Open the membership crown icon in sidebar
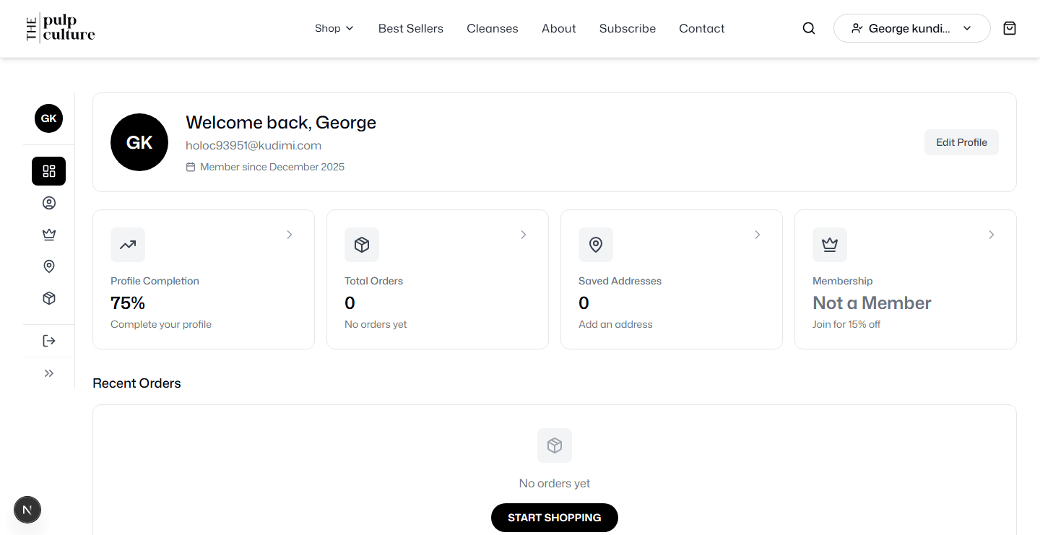Viewport: 1040px width, 535px height. (x=49, y=235)
